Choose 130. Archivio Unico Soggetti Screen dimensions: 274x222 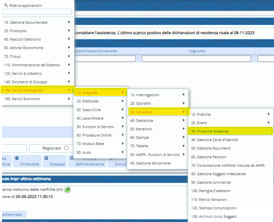coord(231,216)
